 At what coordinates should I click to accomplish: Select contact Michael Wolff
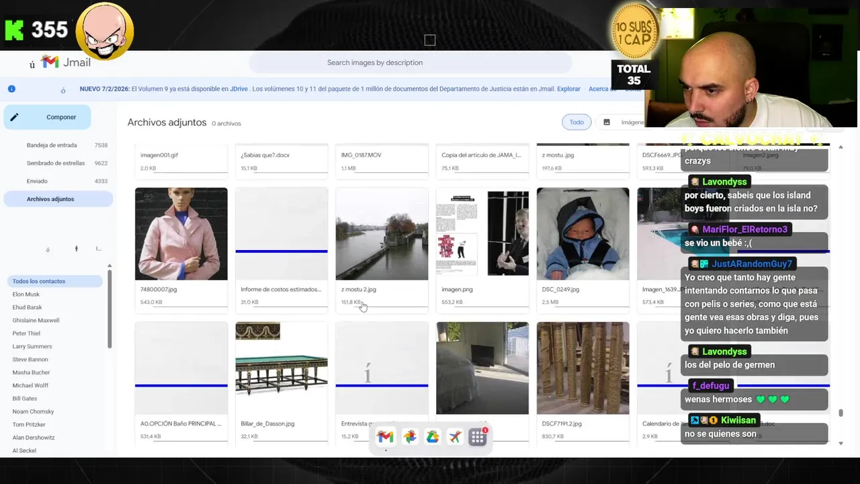tap(30, 385)
